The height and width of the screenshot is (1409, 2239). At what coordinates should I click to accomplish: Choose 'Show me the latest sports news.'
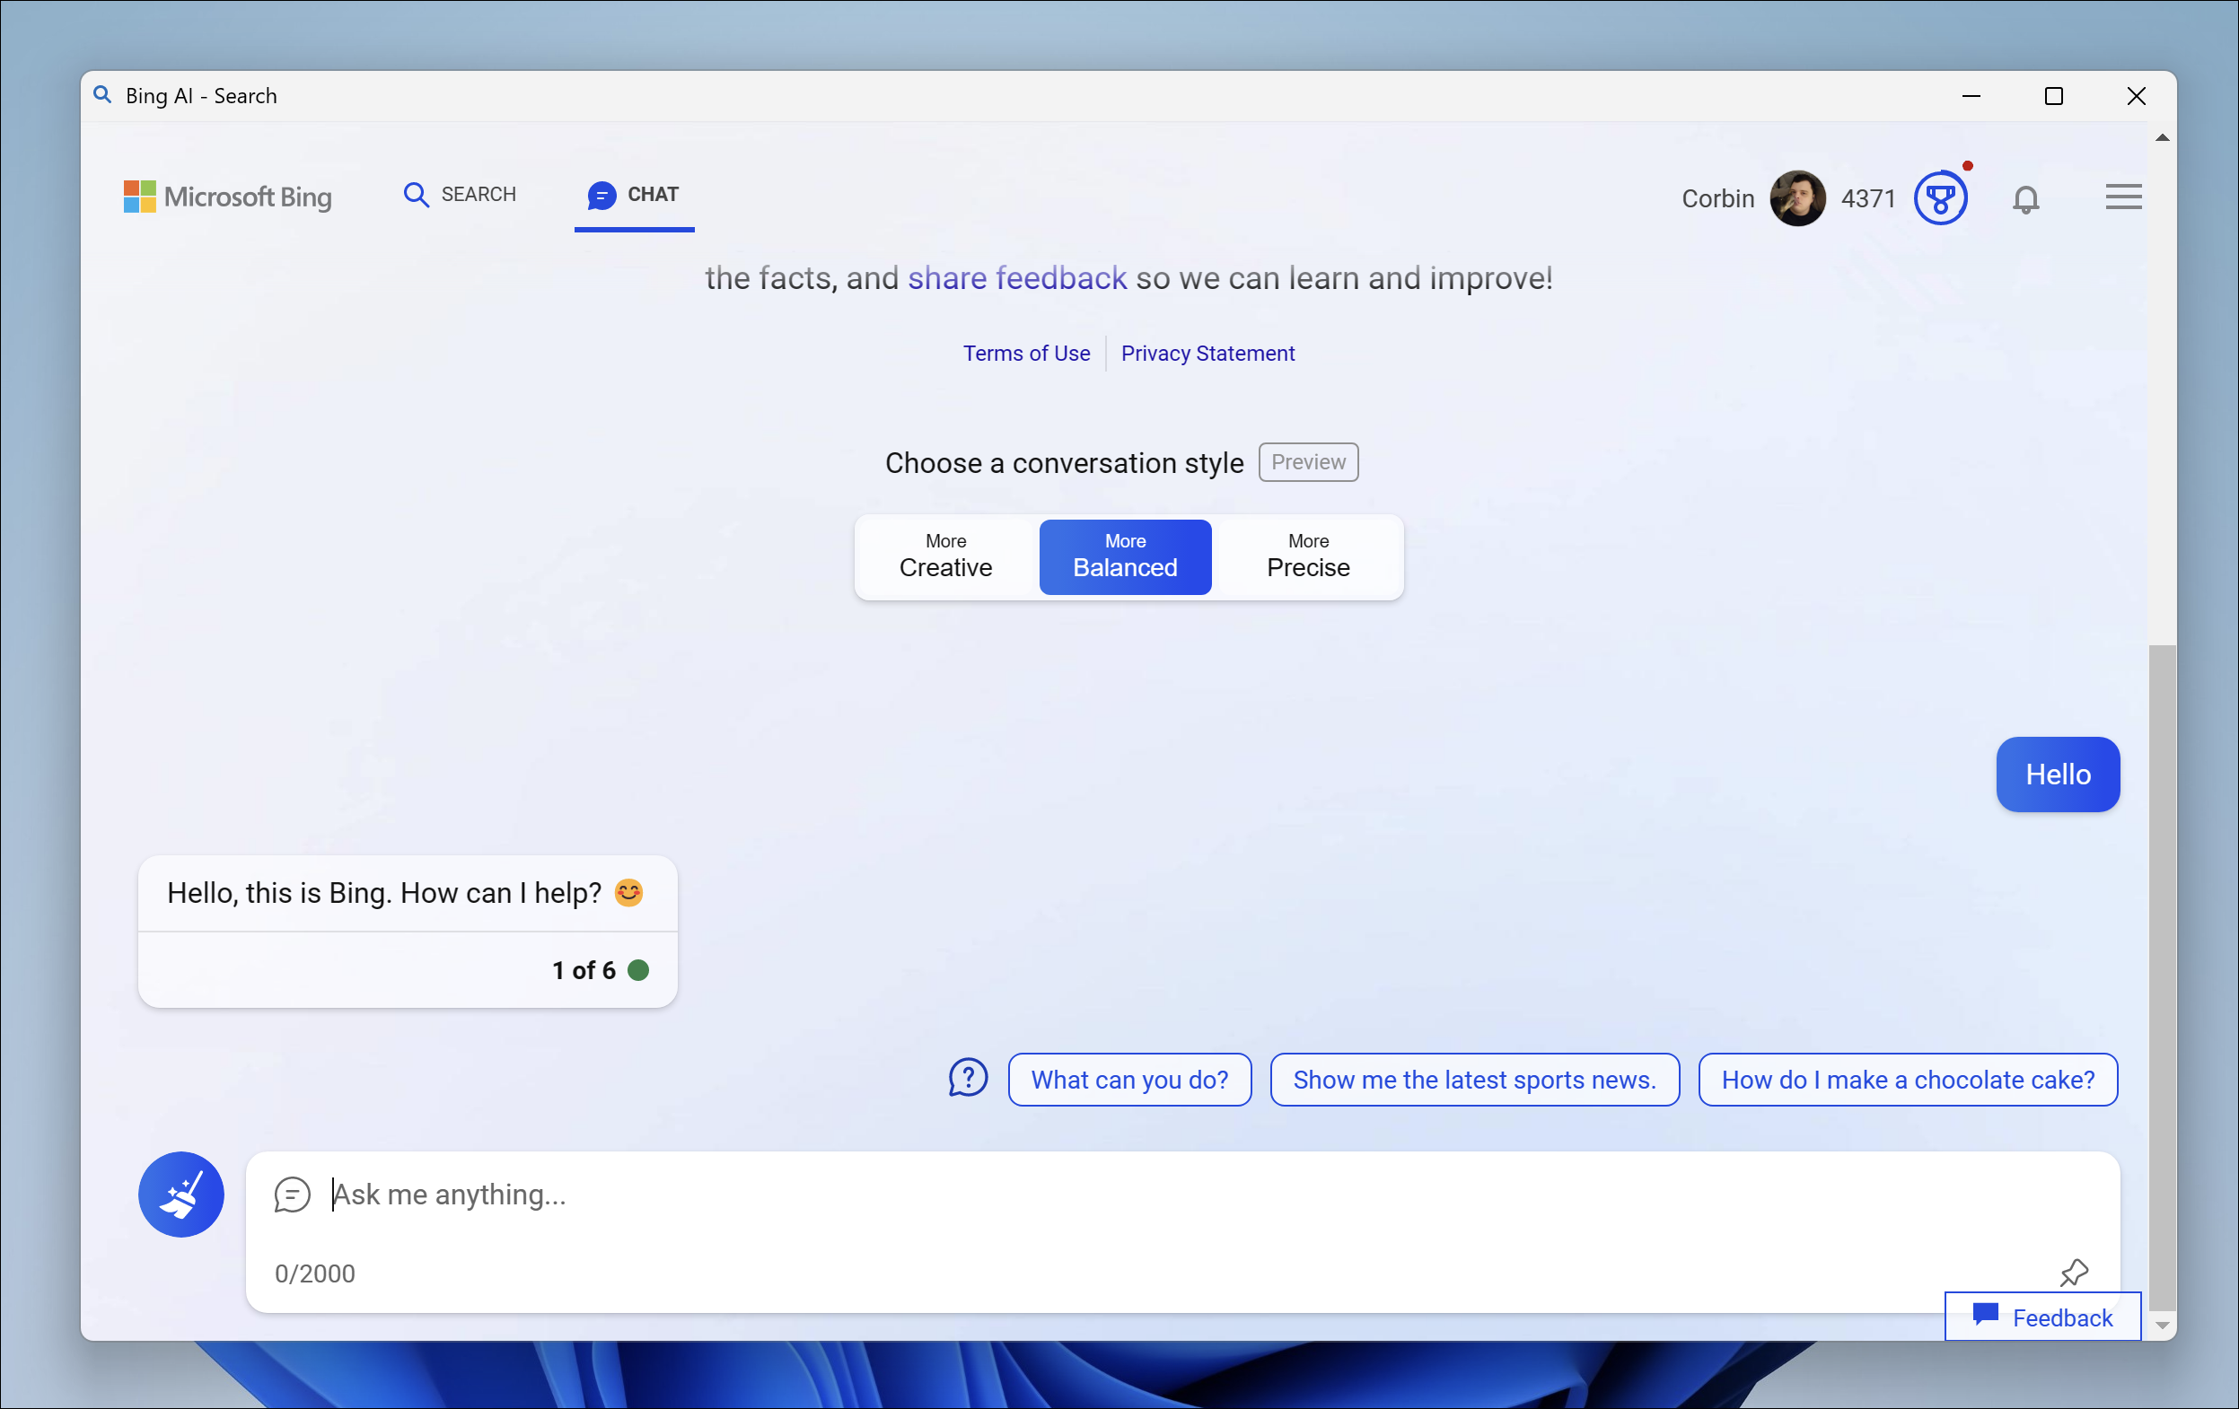(x=1474, y=1079)
